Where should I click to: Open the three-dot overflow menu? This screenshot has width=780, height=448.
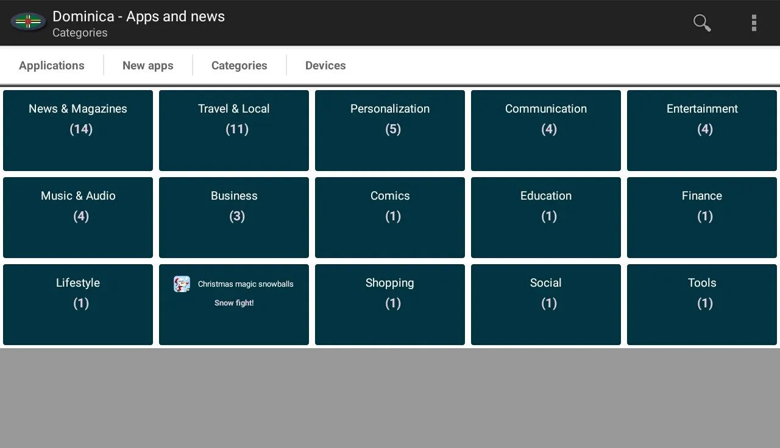click(x=754, y=23)
